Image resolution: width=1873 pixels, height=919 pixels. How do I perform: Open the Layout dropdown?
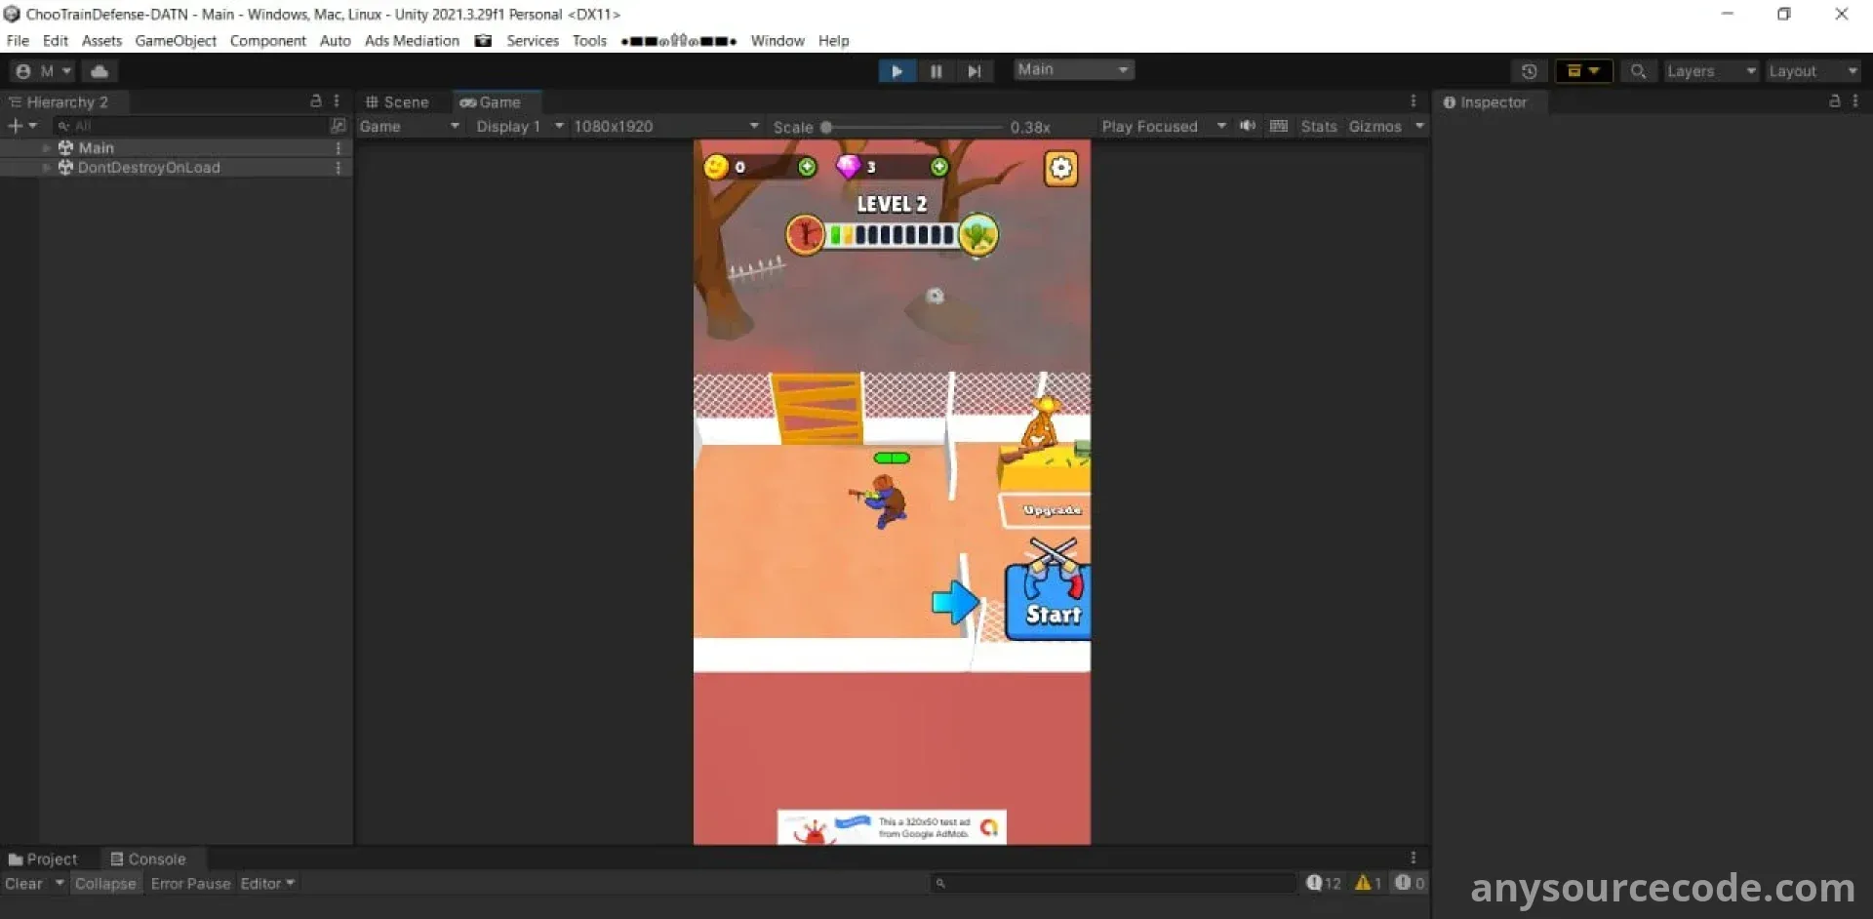1813,70
